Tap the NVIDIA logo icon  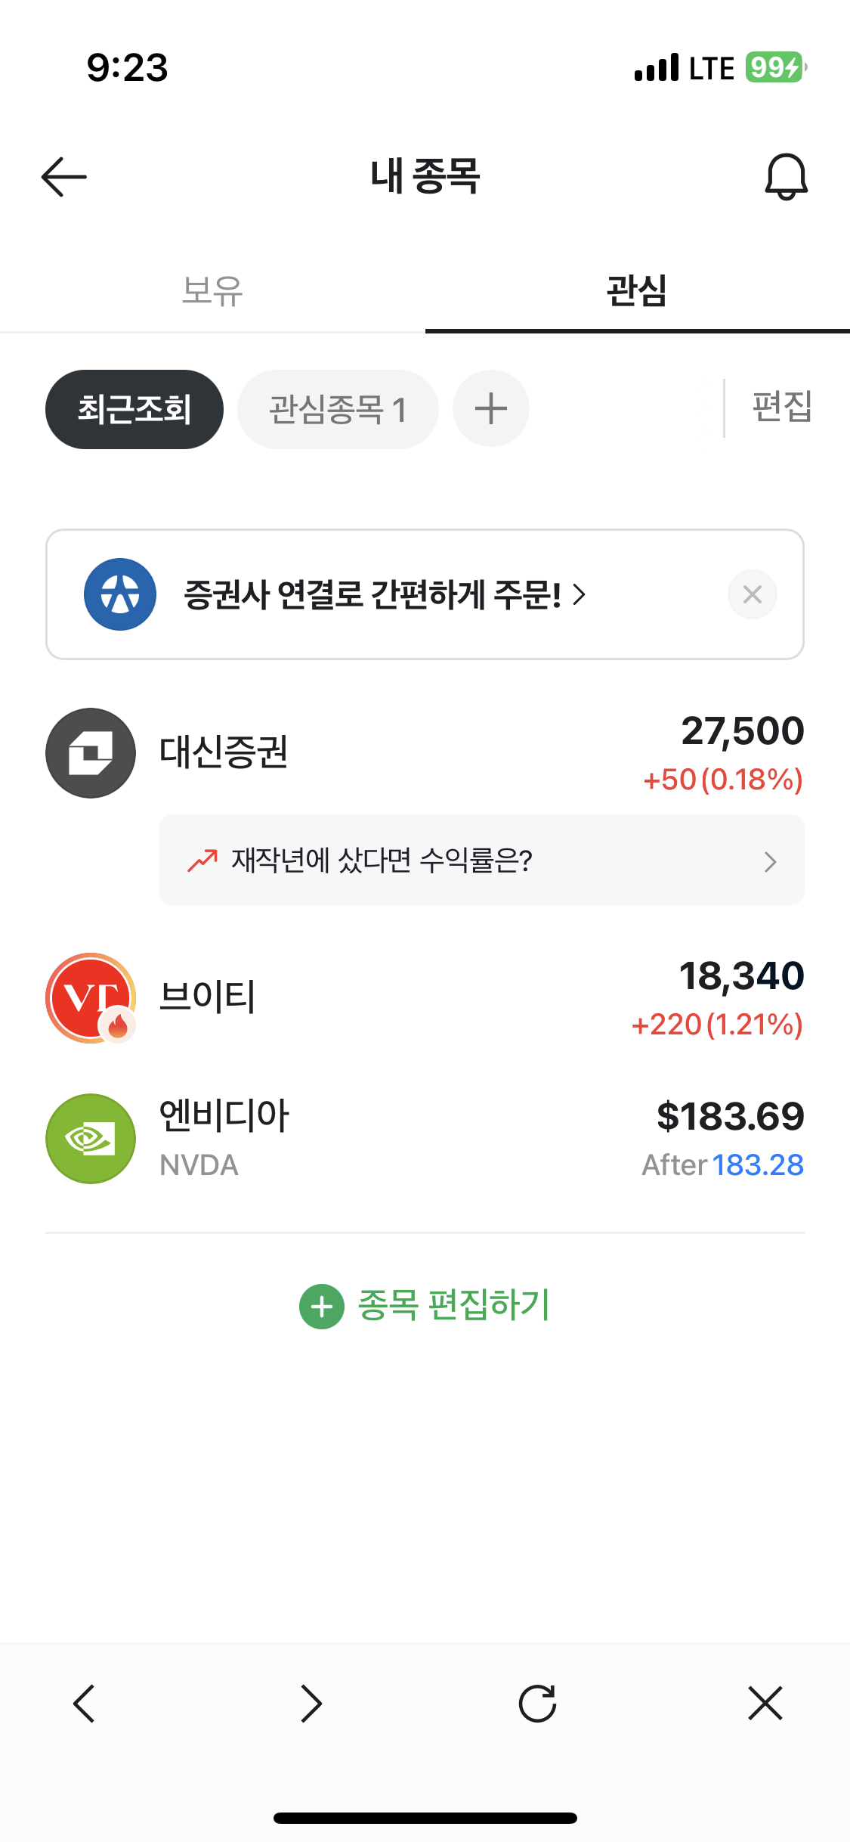[x=91, y=1139]
